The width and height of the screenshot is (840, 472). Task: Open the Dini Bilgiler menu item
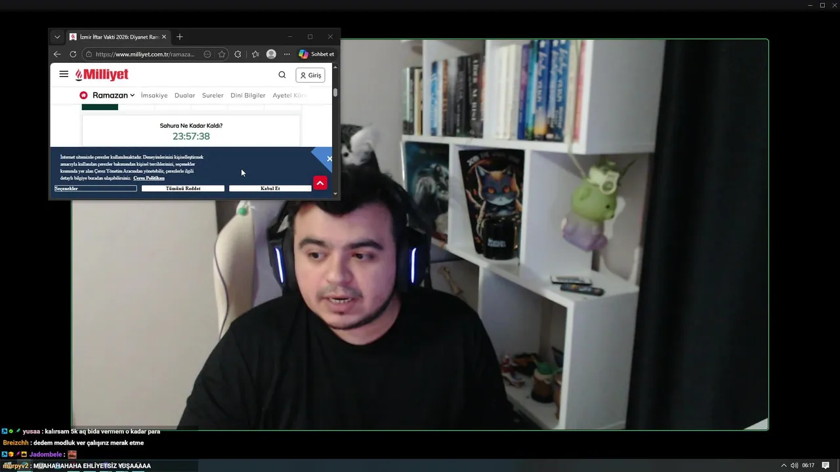click(x=248, y=96)
